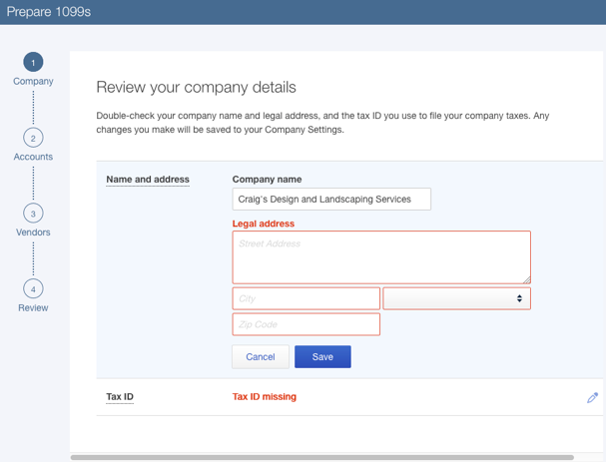
Task: Click the horizontal scrollbar at the bottom
Action: [x=321, y=457]
